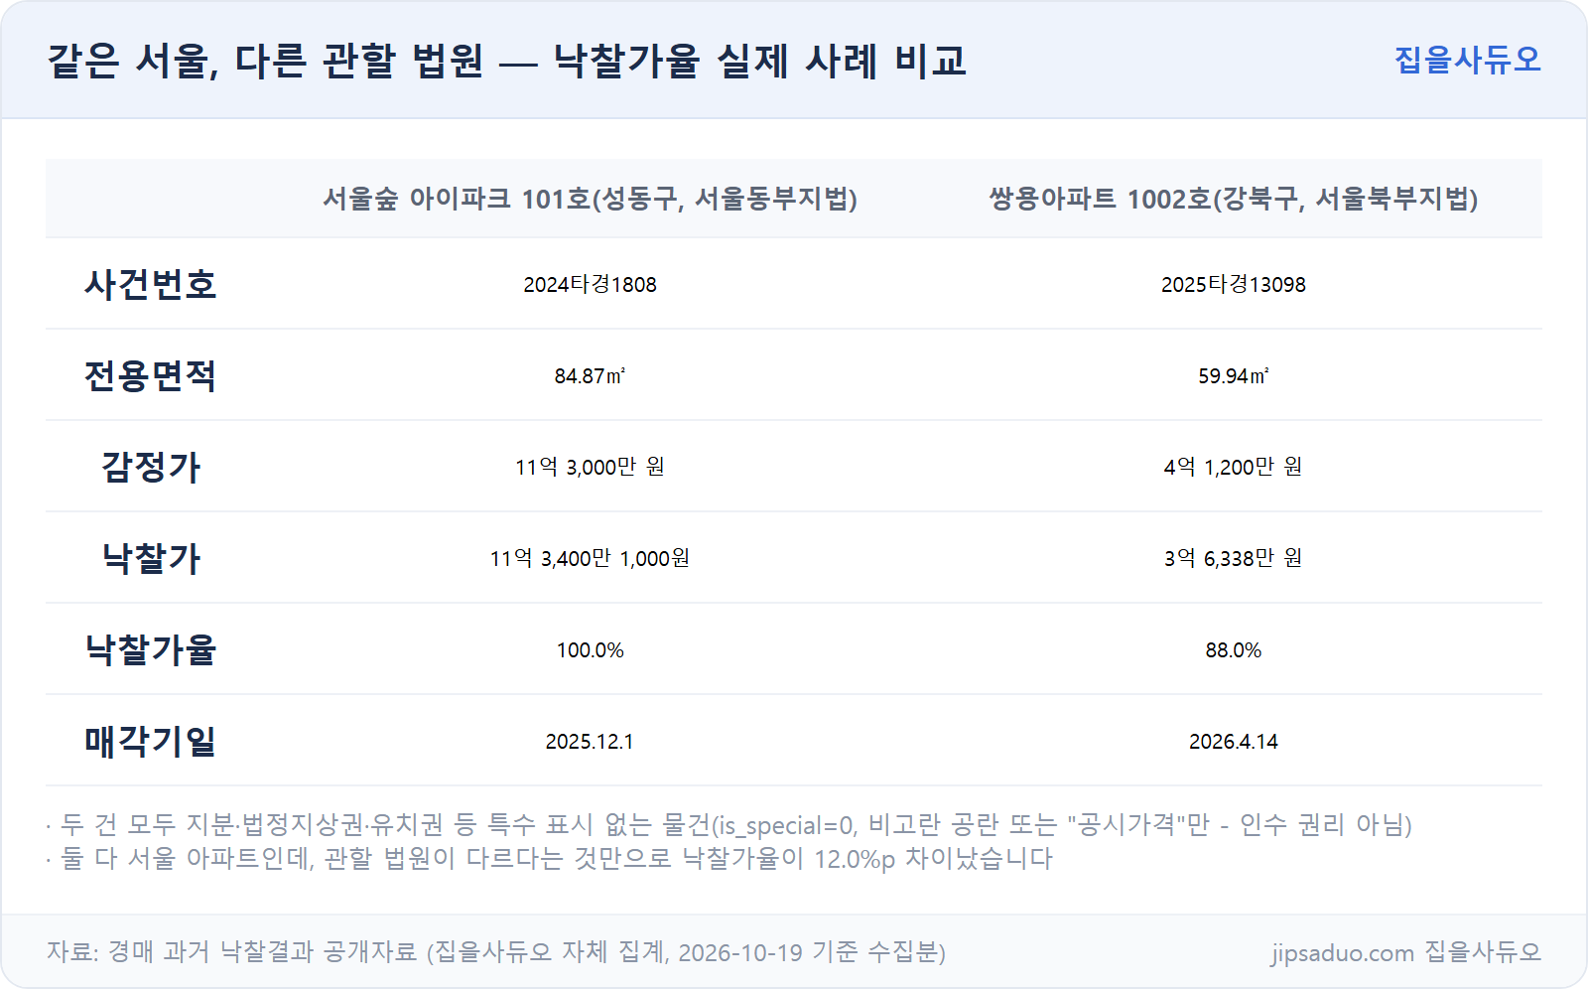Click the jipsaduo.com 집을사듀오 footer link
The width and height of the screenshot is (1588, 989).
[x=1406, y=952]
